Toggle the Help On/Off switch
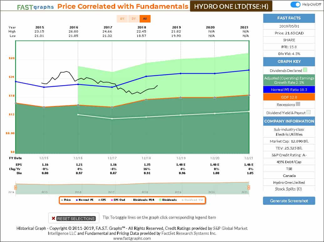Screen dimensions: 324x242 click(296, 4)
